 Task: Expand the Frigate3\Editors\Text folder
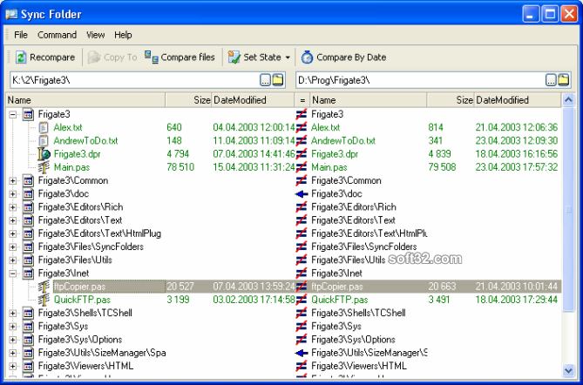pyautogui.click(x=13, y=220)
